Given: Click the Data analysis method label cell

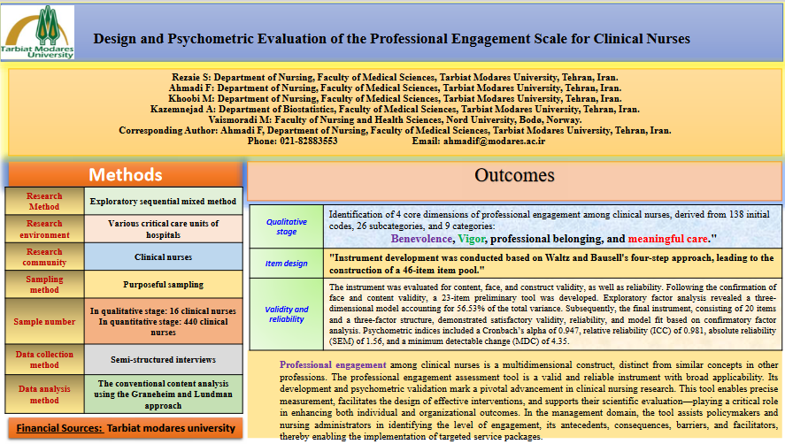Looking at the screenshot, I should point(45,394).
